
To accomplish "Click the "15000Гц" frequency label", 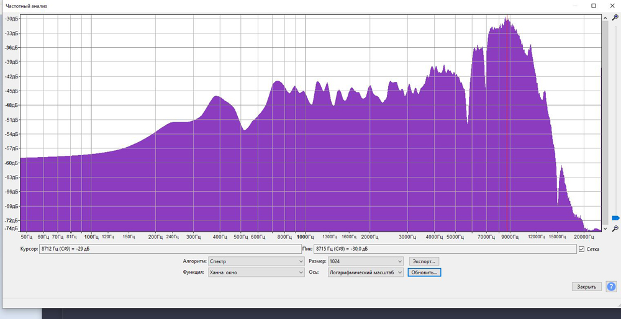I will [x=557, y=237].
